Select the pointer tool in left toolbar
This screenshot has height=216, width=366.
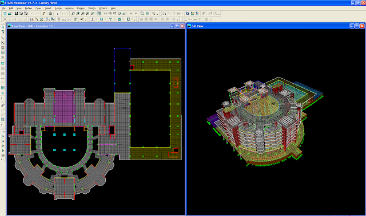(x=3, y=27)
